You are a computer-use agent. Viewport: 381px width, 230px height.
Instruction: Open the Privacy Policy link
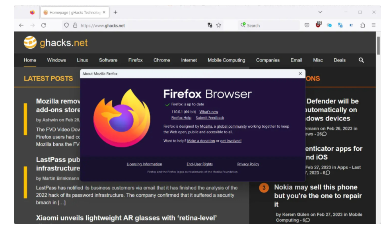coord(248,164)
